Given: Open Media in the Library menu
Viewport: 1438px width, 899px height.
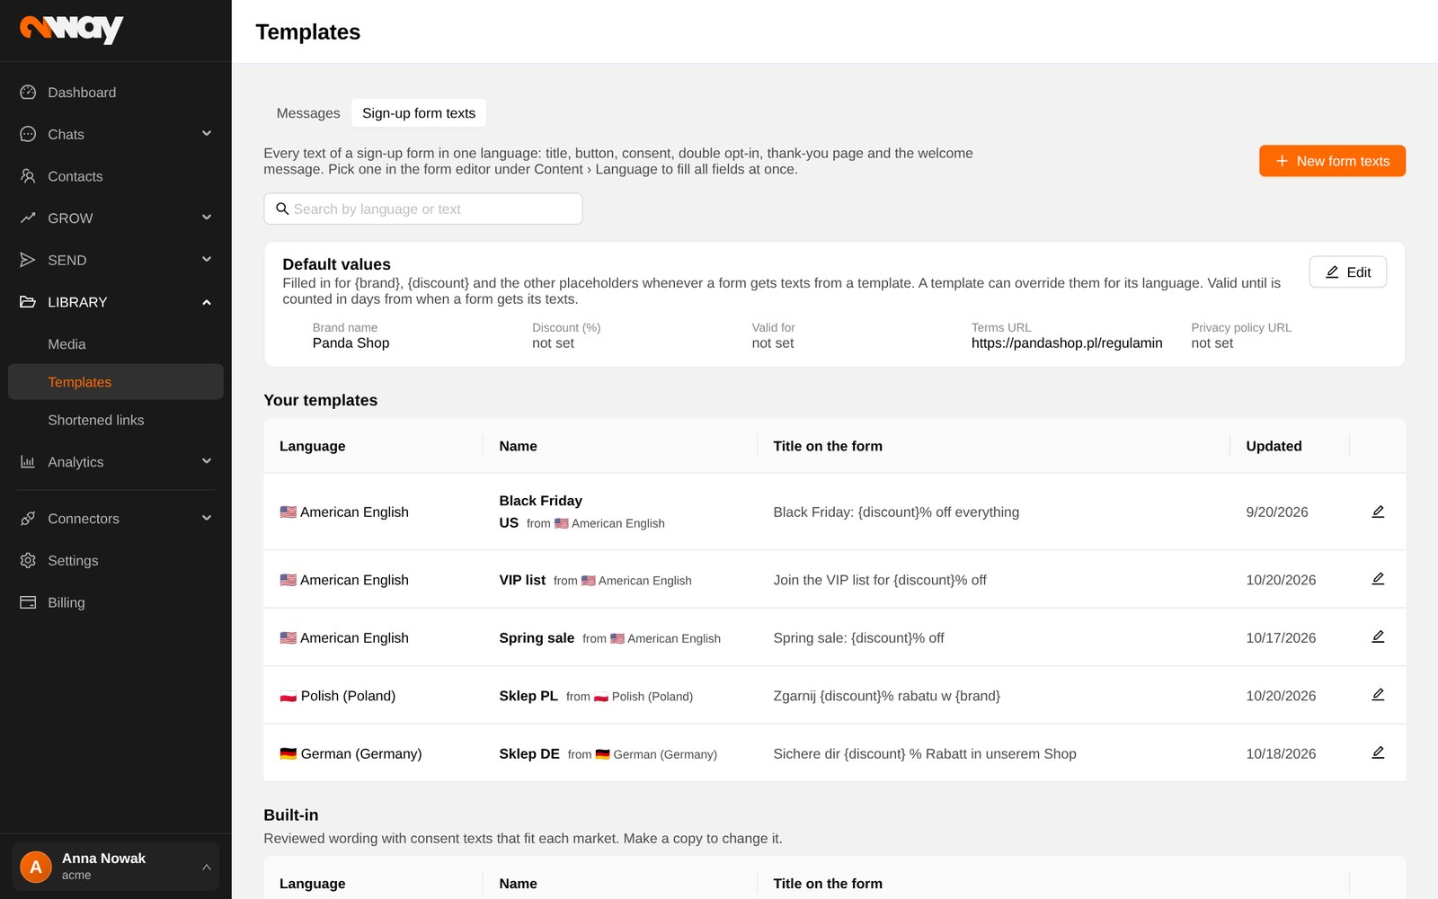Looking at the screenshot, I should 116,344.
